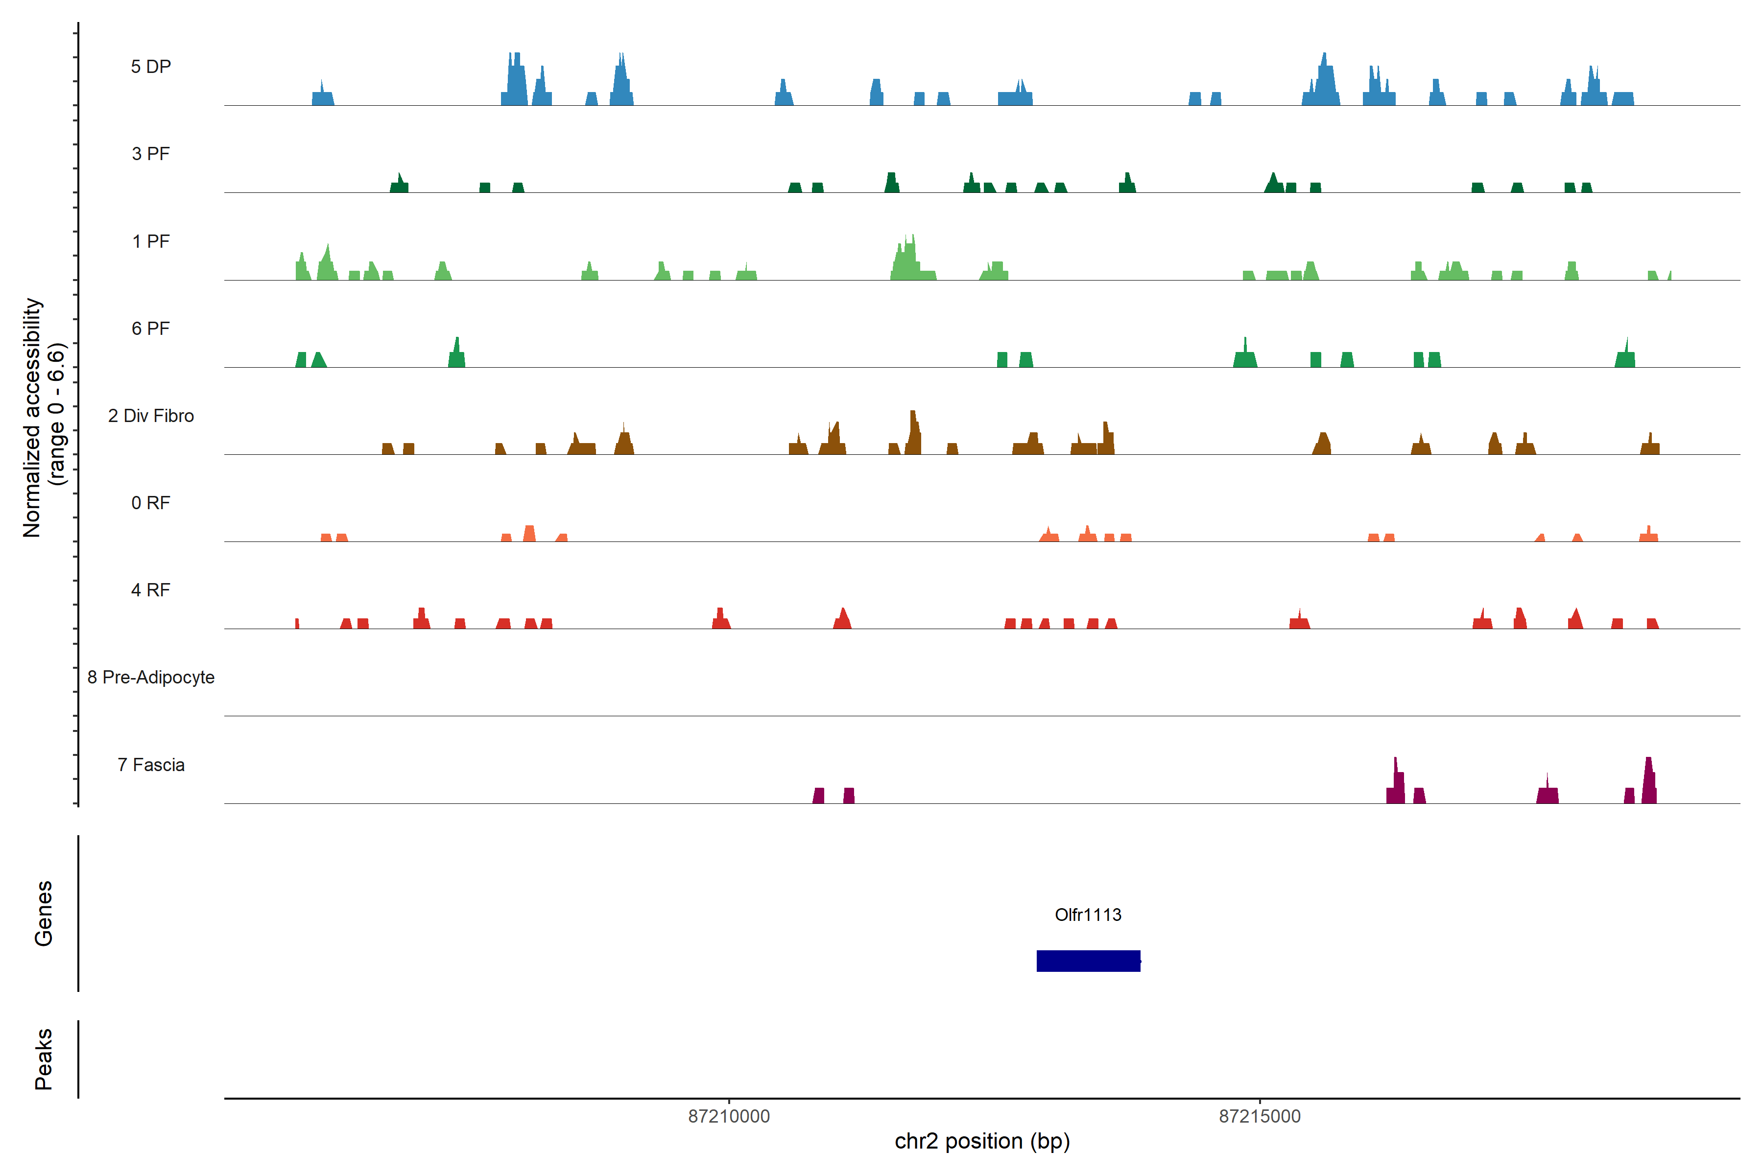This screenshot has height=1175, width=1763.
Task: Click the Peaks panel label
Action: click(x=44, y=1059)
